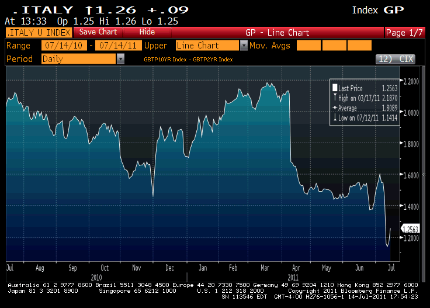This screenshot has height=308, width=430.
Task: Click the 1.2000 y-axis label
Action: (x=411, y=238)
